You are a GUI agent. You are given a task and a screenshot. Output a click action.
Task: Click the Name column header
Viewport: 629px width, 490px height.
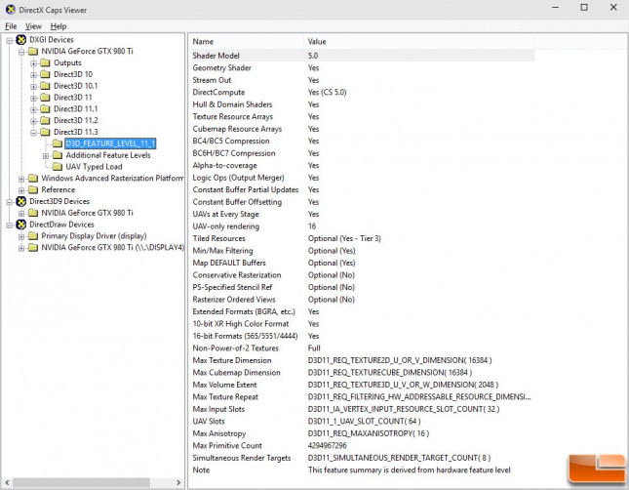click(246, 42)
